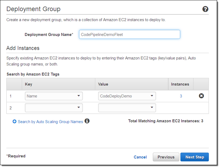This screenshot has height=168, width=220.
Task: Proceed with the Next Step button
Action: 194,157
